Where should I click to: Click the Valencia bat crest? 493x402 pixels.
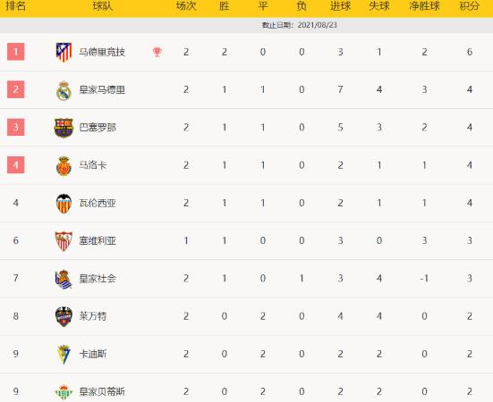64,204
